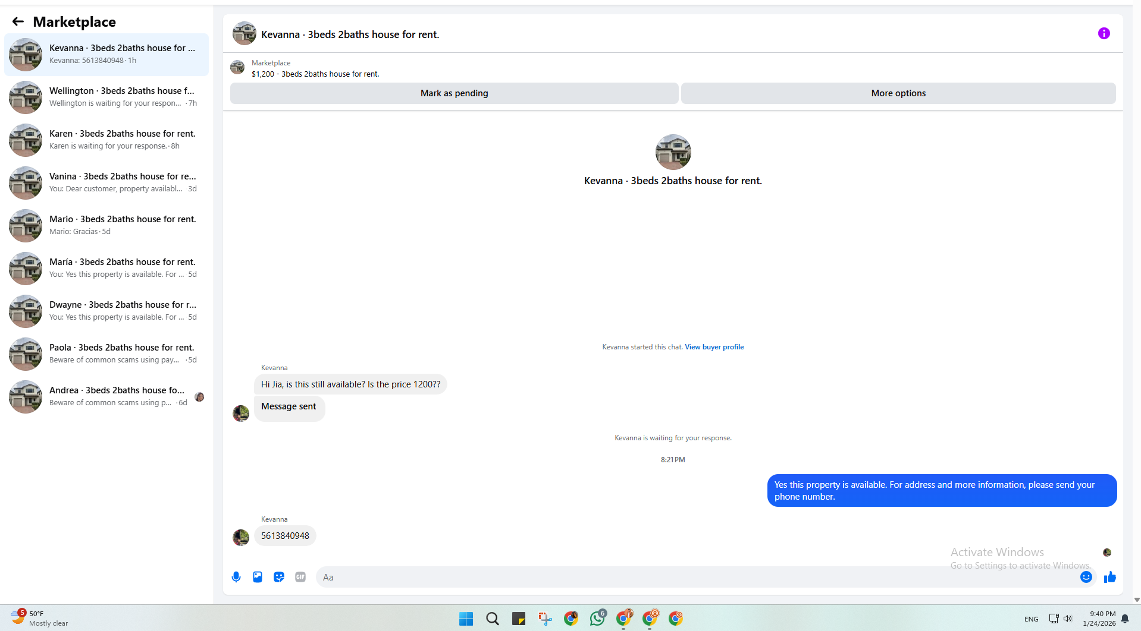Open Kevanna conversation in the list
The image size is (1141, 631).
click(106, 55)
